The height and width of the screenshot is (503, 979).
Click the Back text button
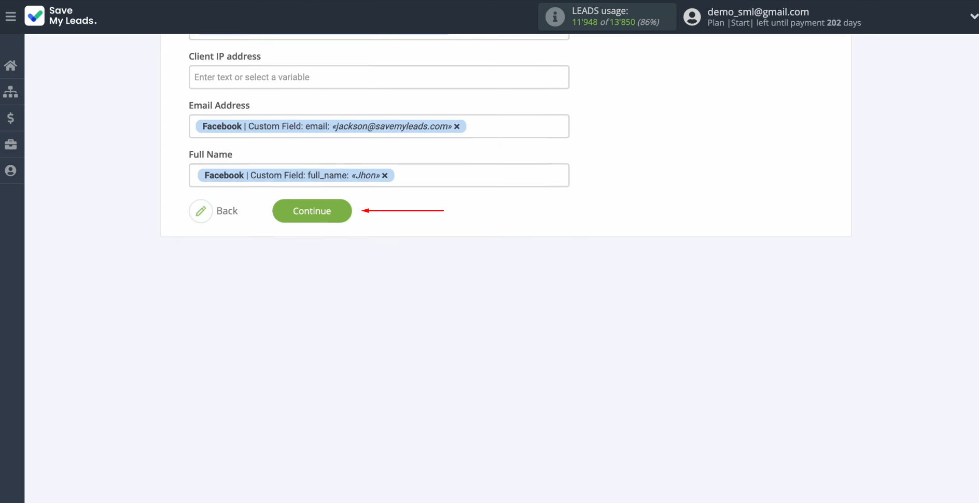pos(227,211)
